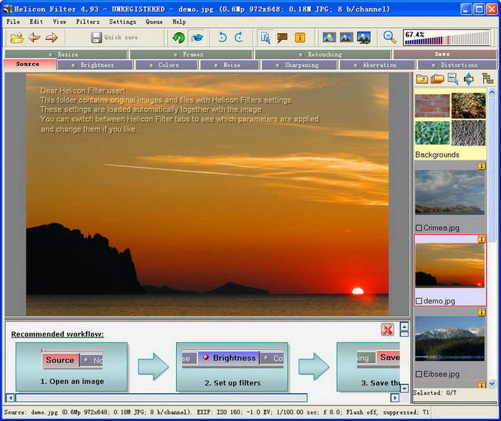Click the '1. Open an image' workflow step
The height and width of the screenshot is (421, 501).
72,367
